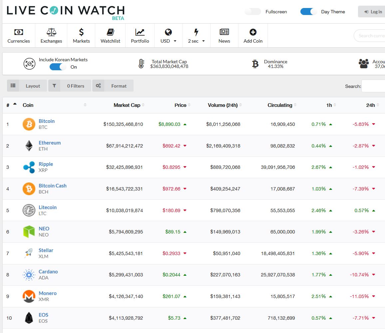Enable Fullscreen mode
The height and width of the screenshot is (333, 385).
[252, 11]
